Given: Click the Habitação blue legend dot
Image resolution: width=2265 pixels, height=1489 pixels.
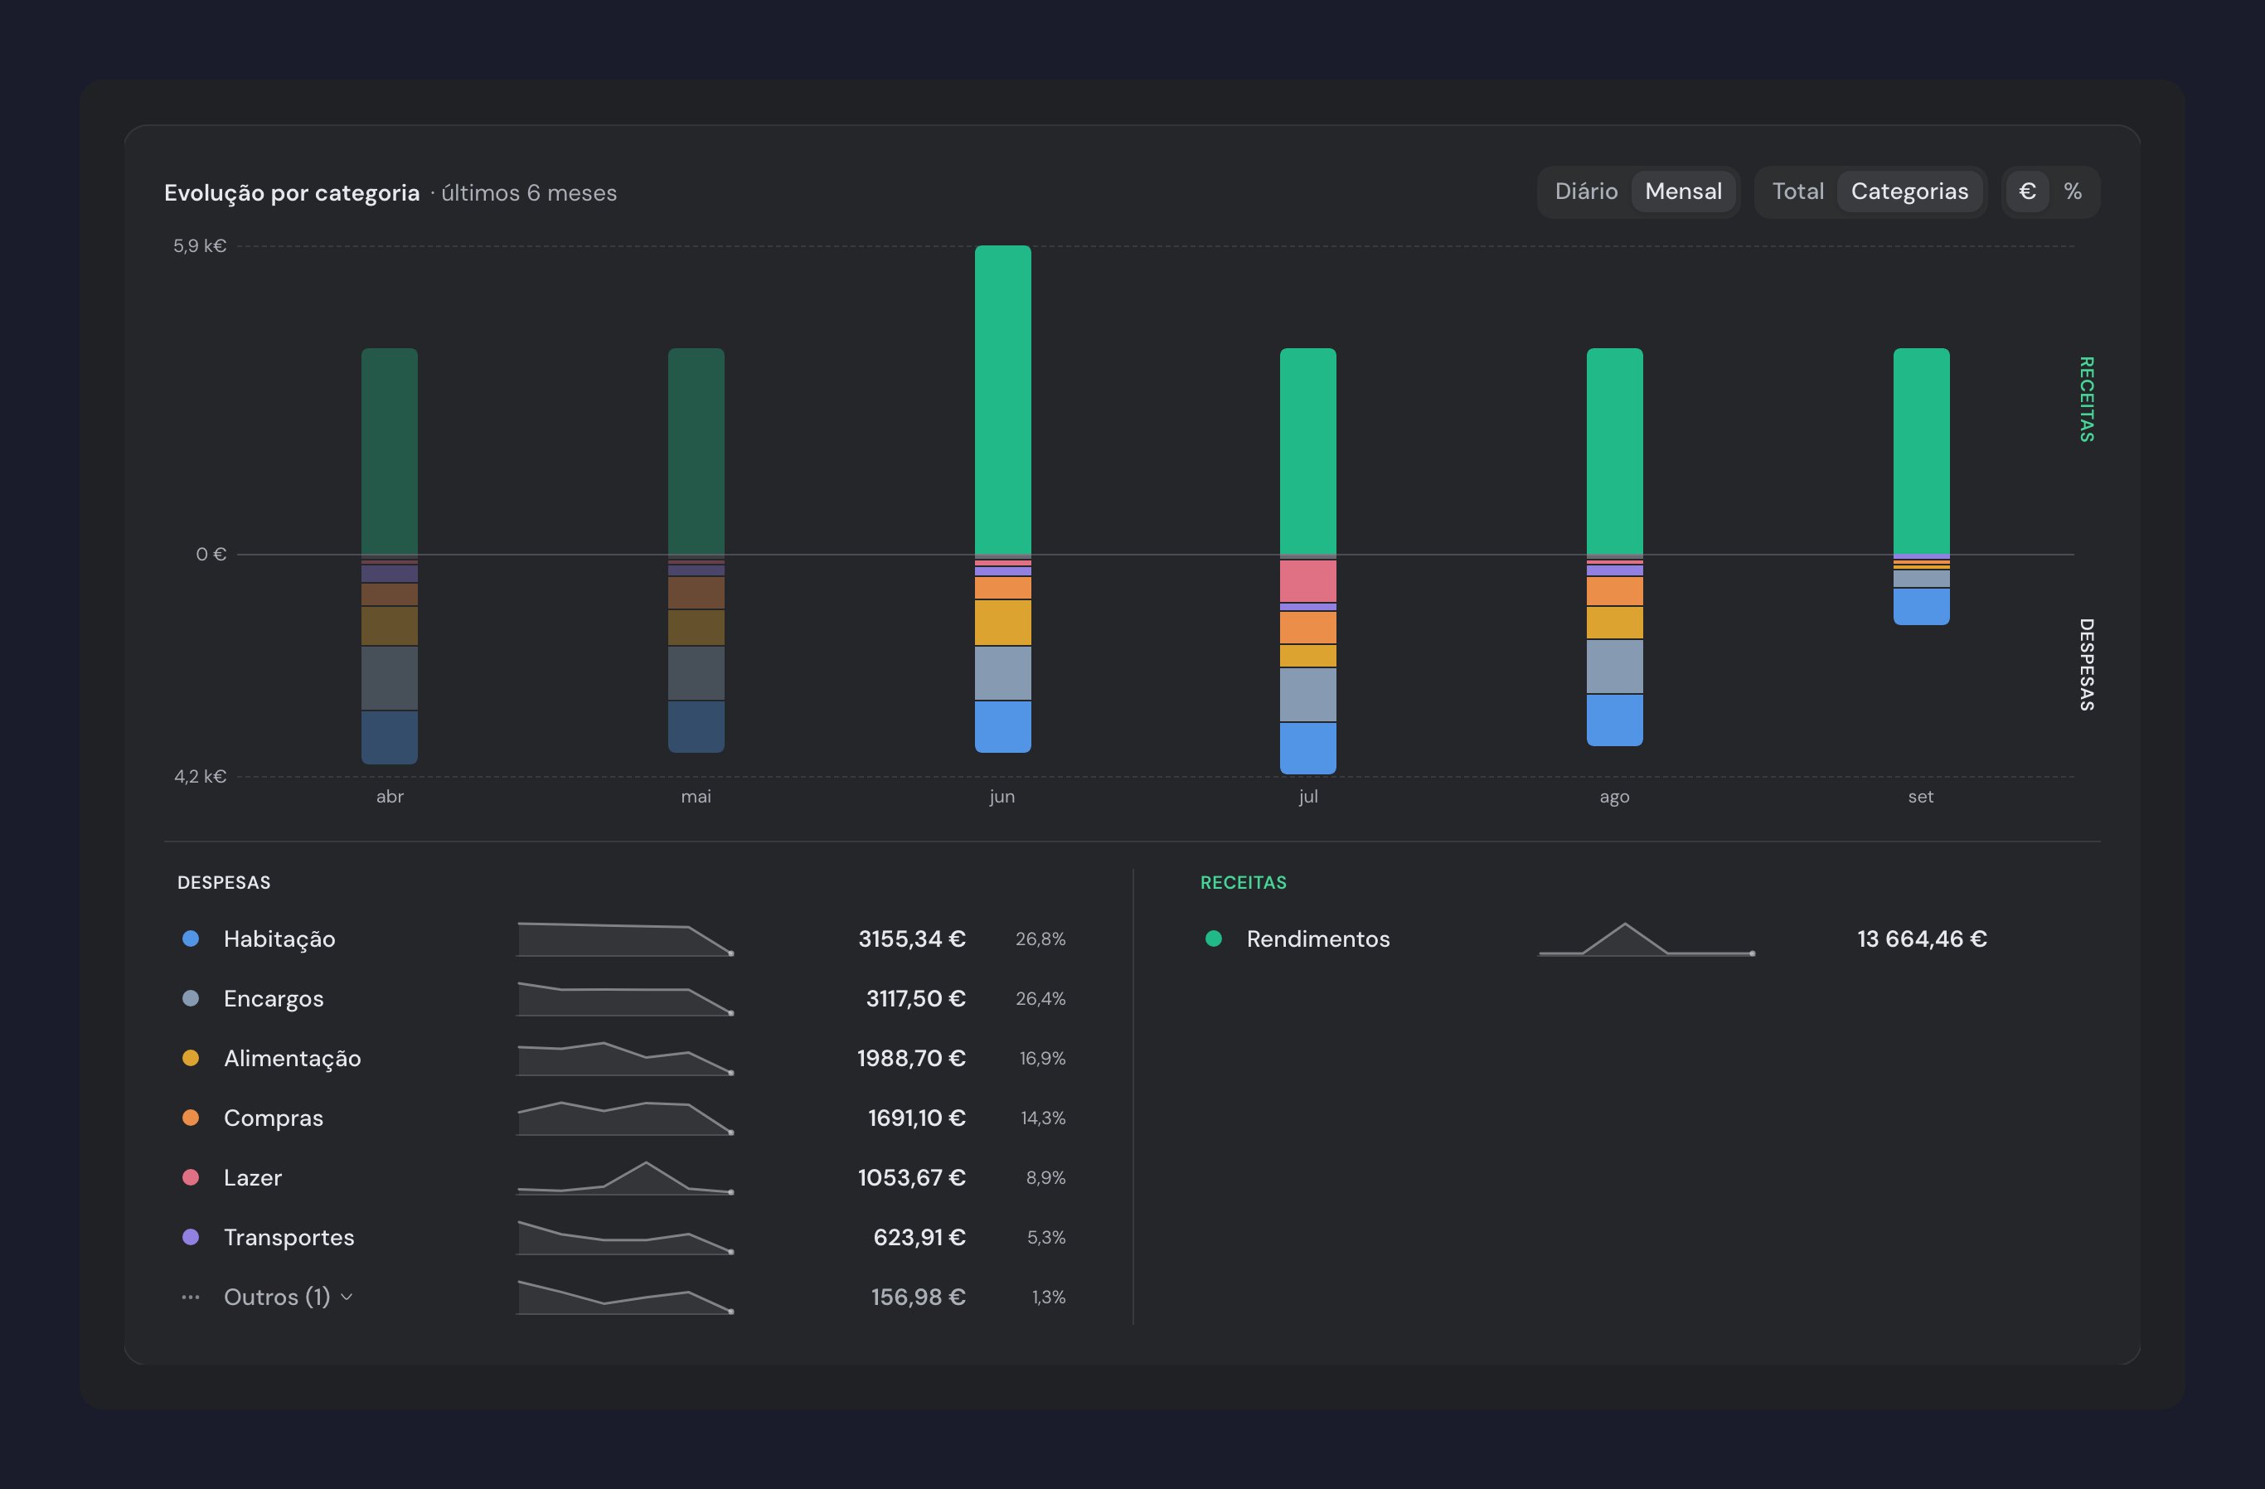Looking at the screenshot, I should [191, 939].
